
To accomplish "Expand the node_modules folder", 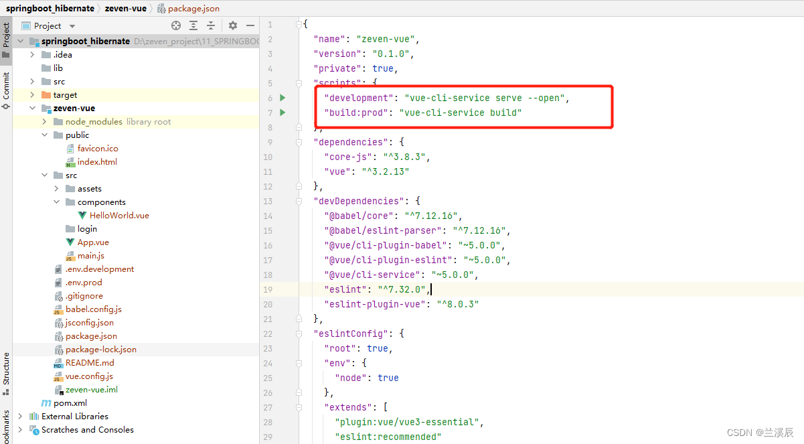I will pos(44,121).
